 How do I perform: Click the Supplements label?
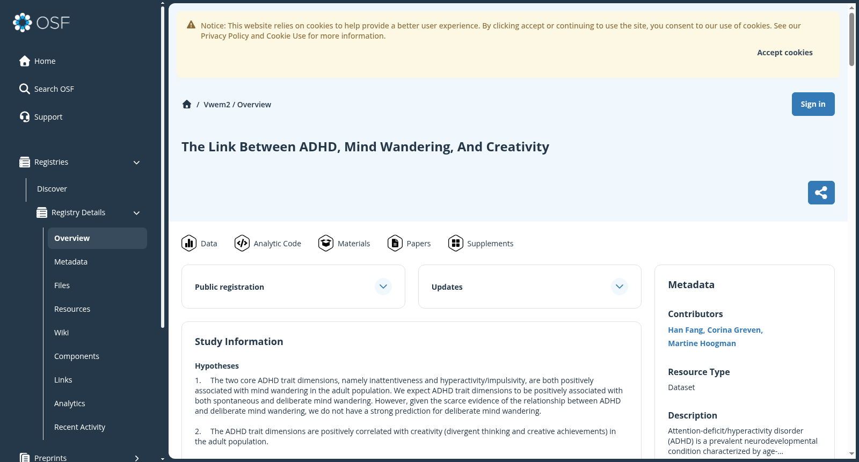click(x=490, y=244)
